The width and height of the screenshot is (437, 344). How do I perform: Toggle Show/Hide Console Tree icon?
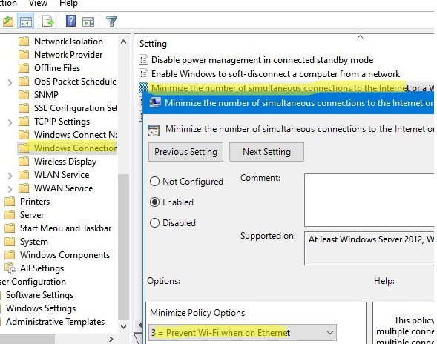tap(26, 21)
